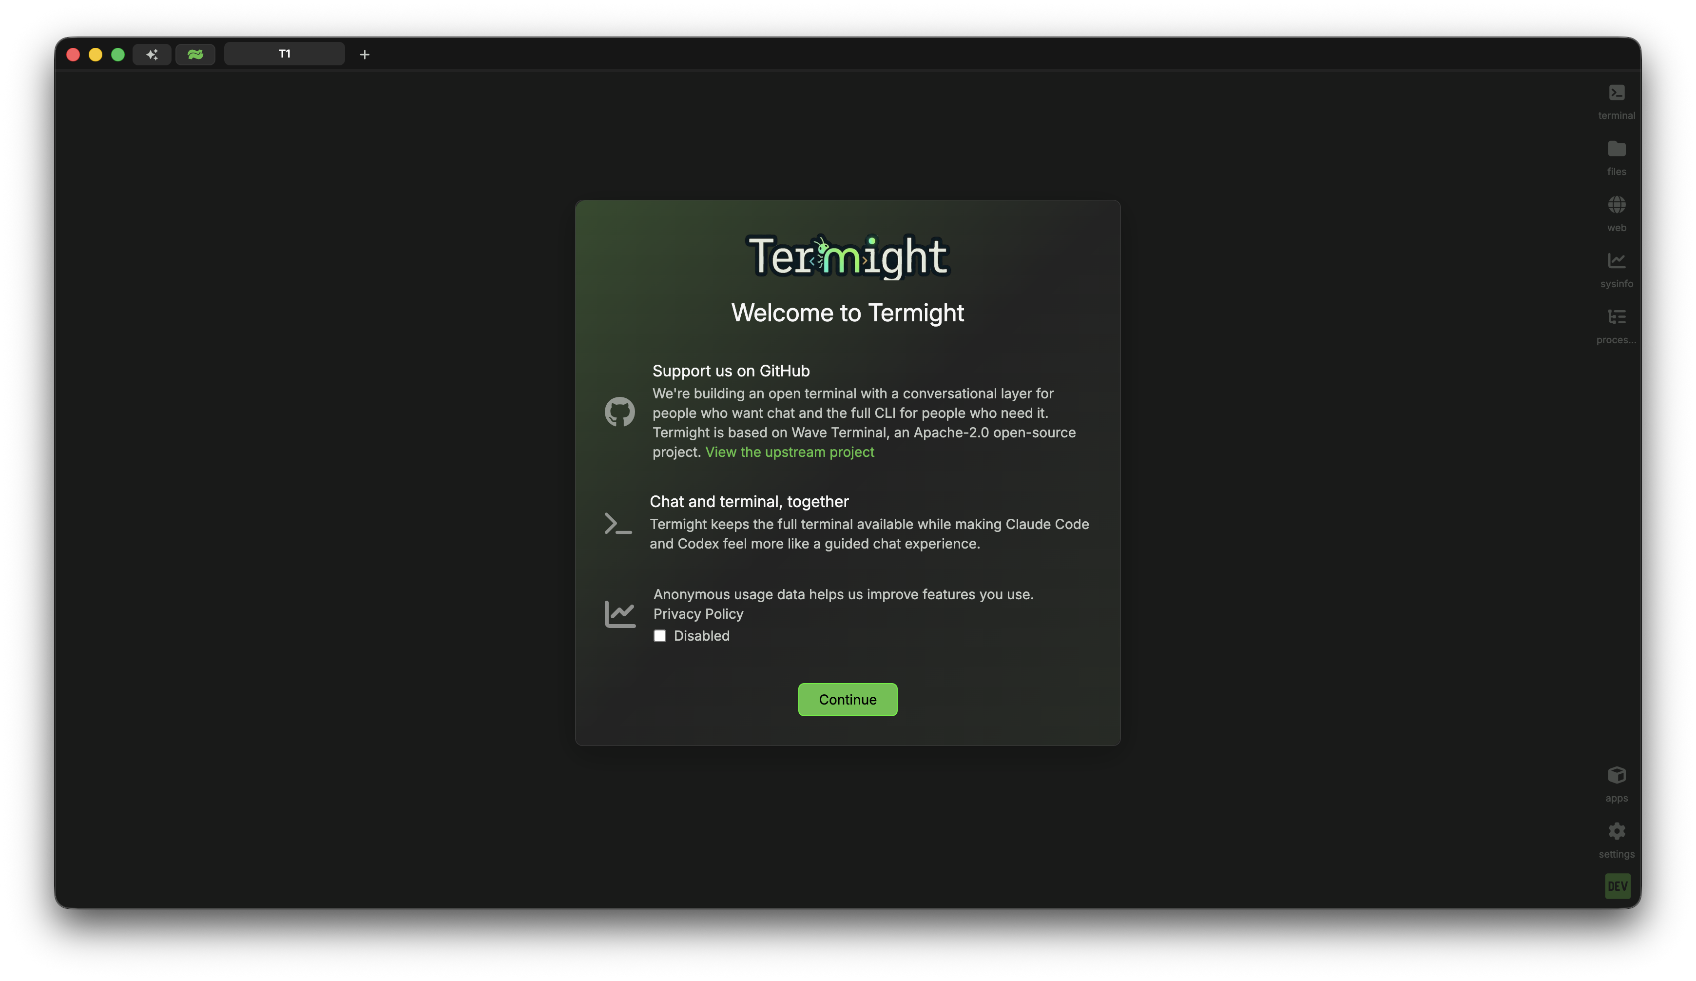Click the green wave workspace switcher icon
This screenshot has width=1696, height=981.
pyautogui.click(x=195, y=55)
